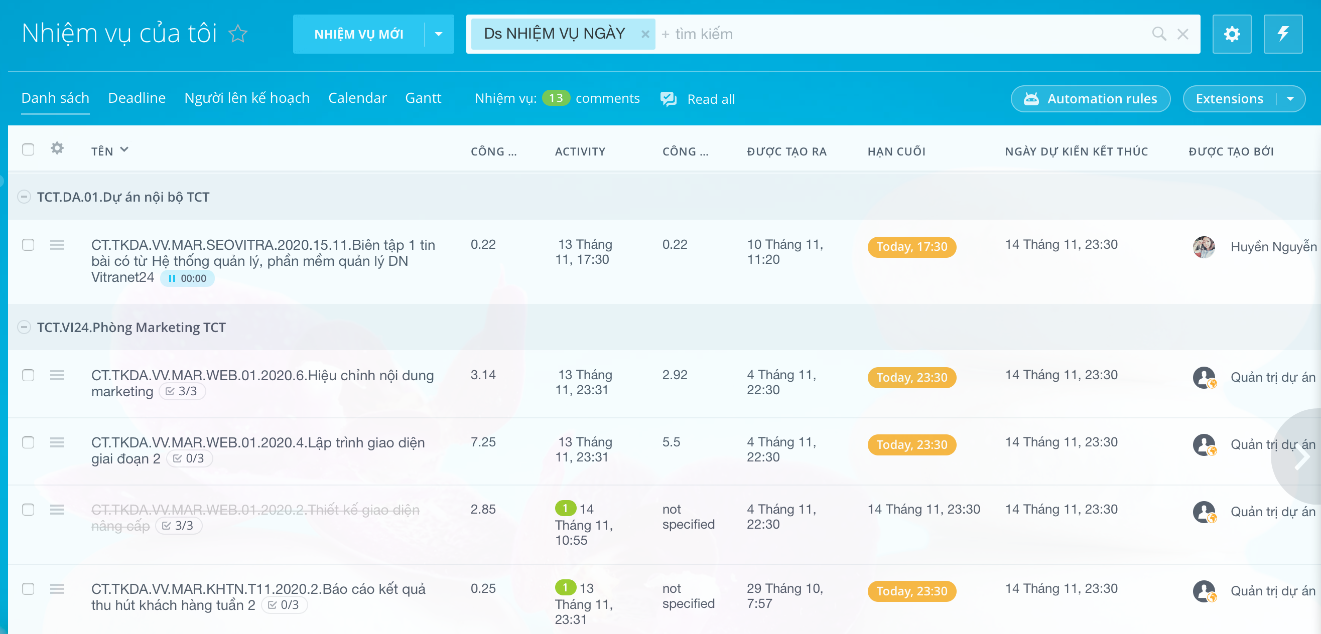The width and height of the screenshot is (1321, 634).
Task: Remove the Ds NHIỆM VỤ NGÀY filter
Action: click(644, 34)
